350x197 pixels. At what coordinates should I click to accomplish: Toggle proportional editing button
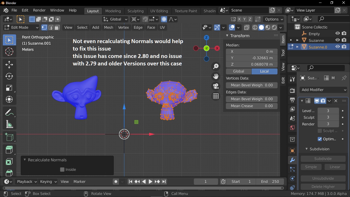[x=164, y=19]
